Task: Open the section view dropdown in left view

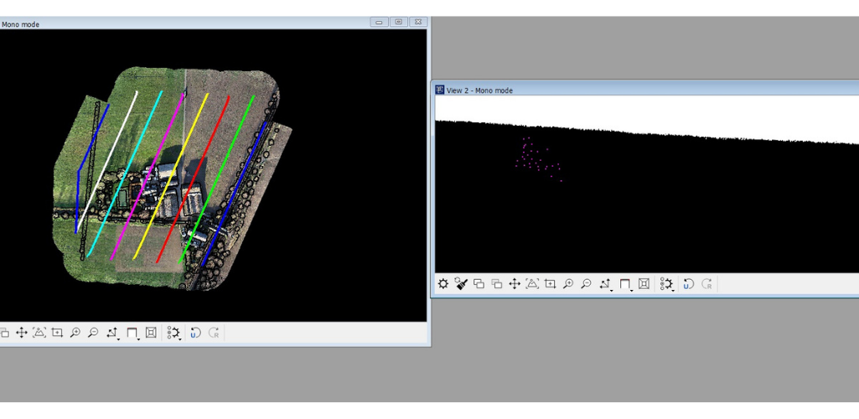Action: tap(132, 333)
